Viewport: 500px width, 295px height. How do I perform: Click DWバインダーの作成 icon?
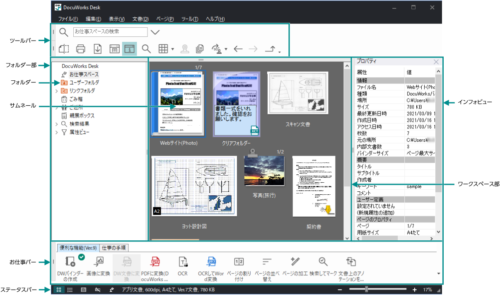pyautogui.click(x=70, y=262)
